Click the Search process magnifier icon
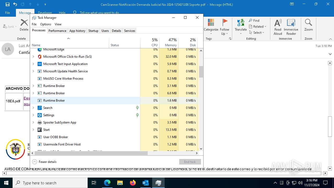 point(40,108)
